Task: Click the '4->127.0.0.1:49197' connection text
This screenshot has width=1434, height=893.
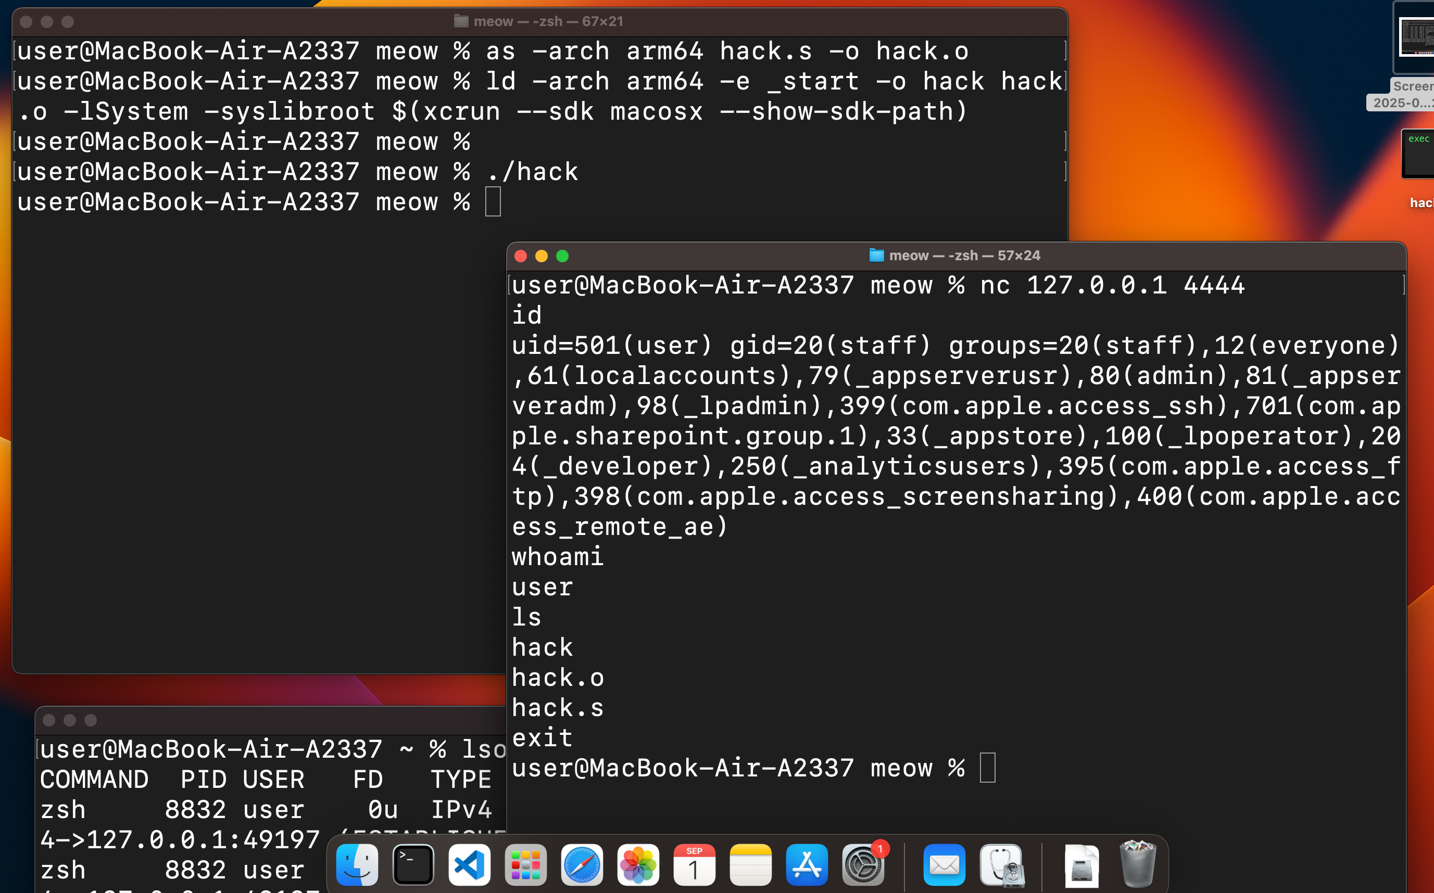Action: 180,840
